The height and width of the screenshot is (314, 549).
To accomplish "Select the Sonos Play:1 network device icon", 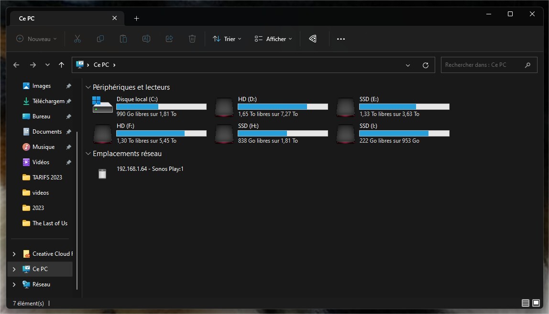I will (x=102, y=174).
